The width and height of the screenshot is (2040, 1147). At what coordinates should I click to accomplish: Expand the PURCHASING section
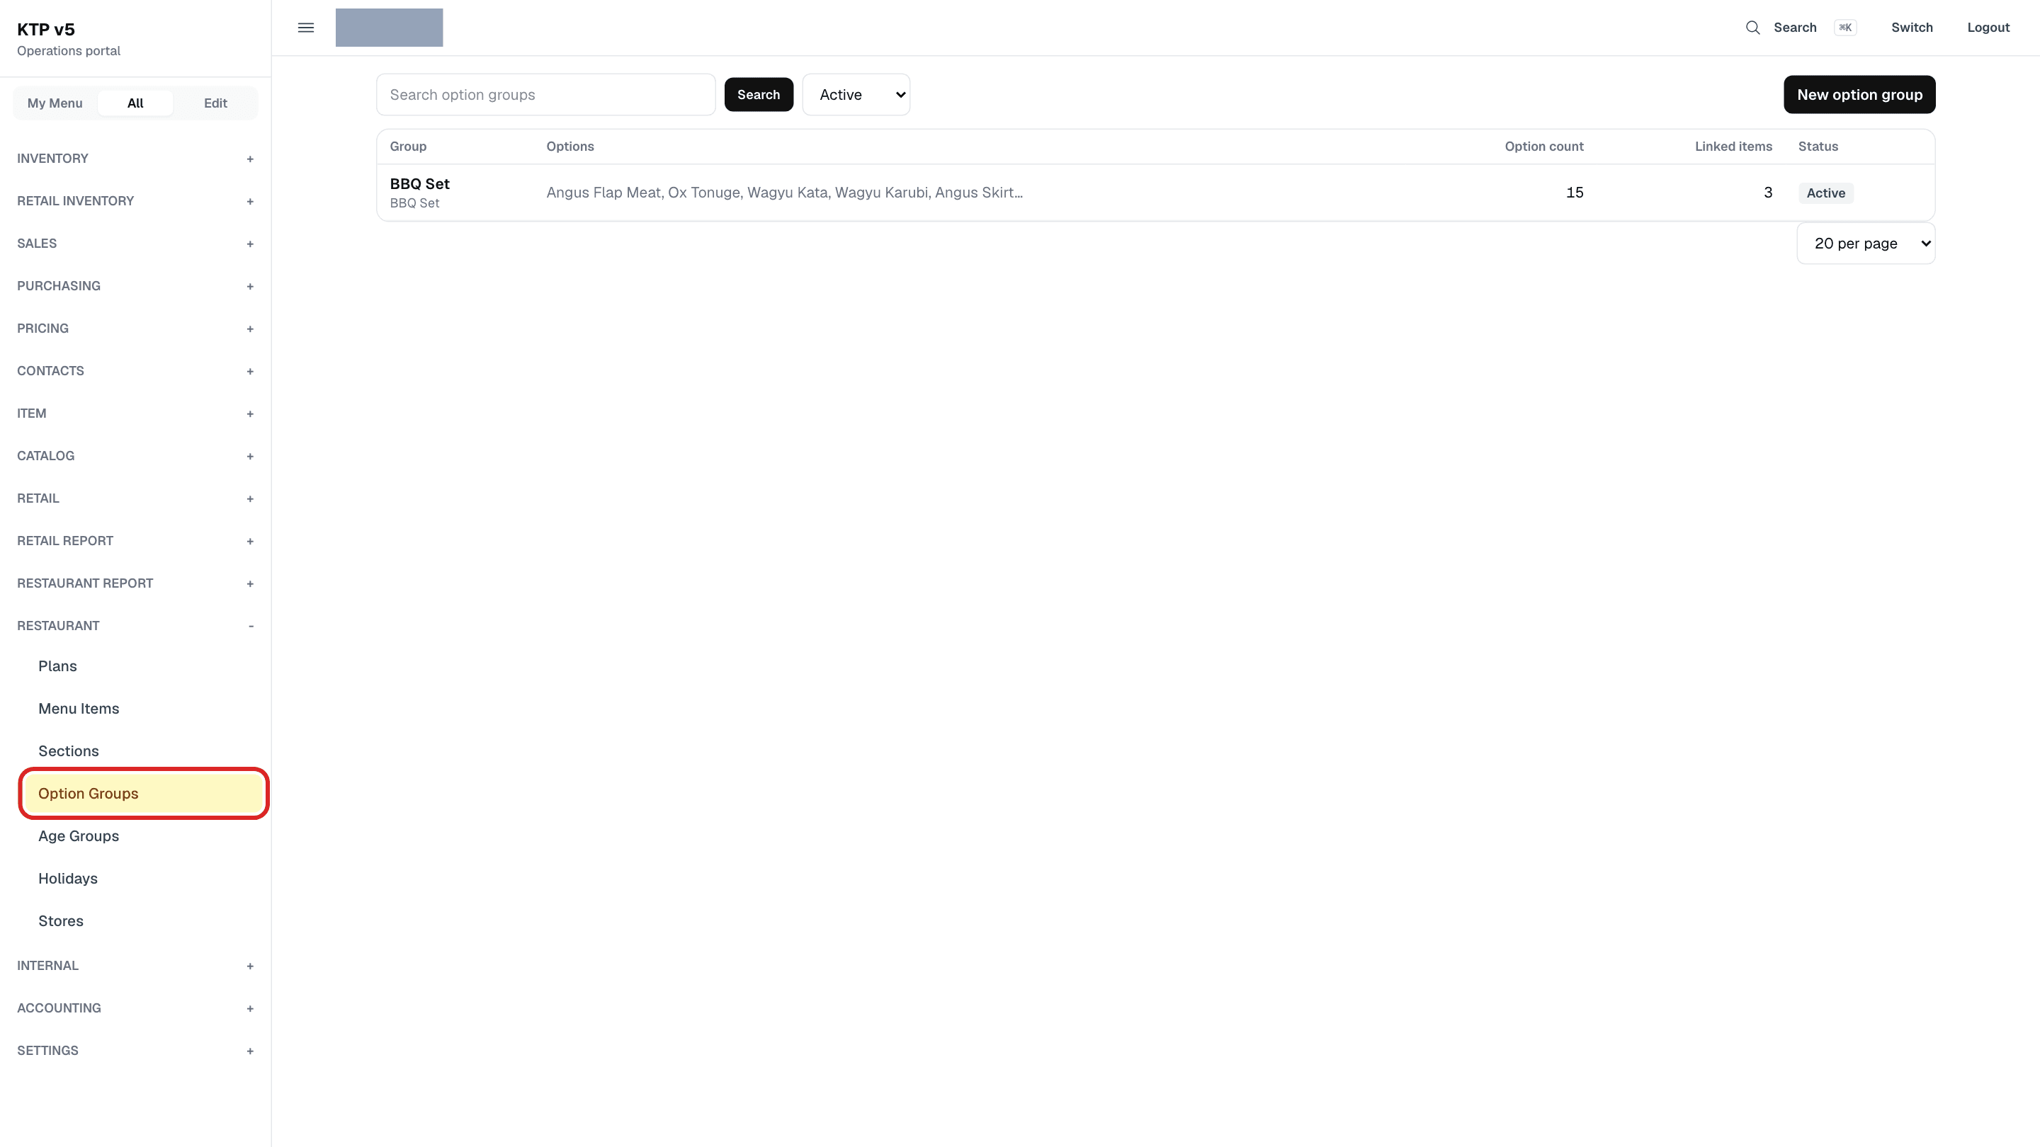click(135, 286)
